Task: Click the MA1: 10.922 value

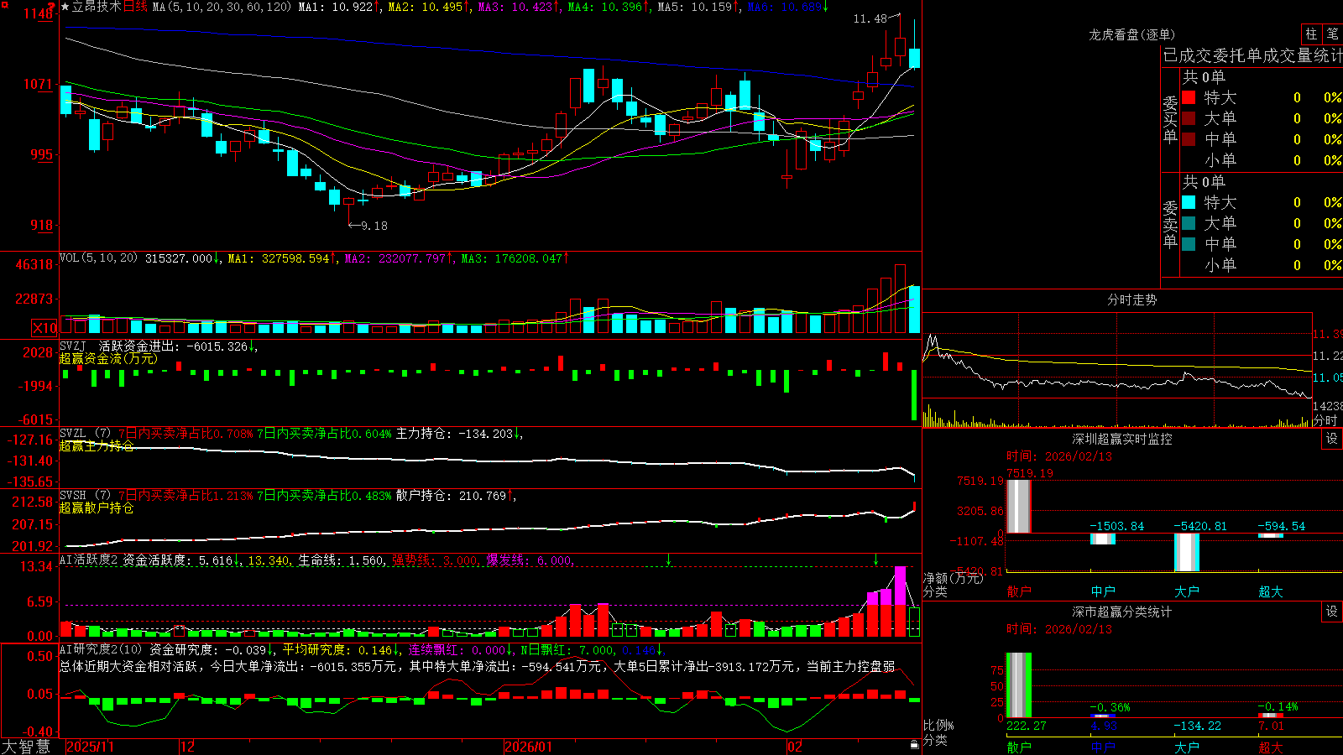Action: click(x=336, y=7)
